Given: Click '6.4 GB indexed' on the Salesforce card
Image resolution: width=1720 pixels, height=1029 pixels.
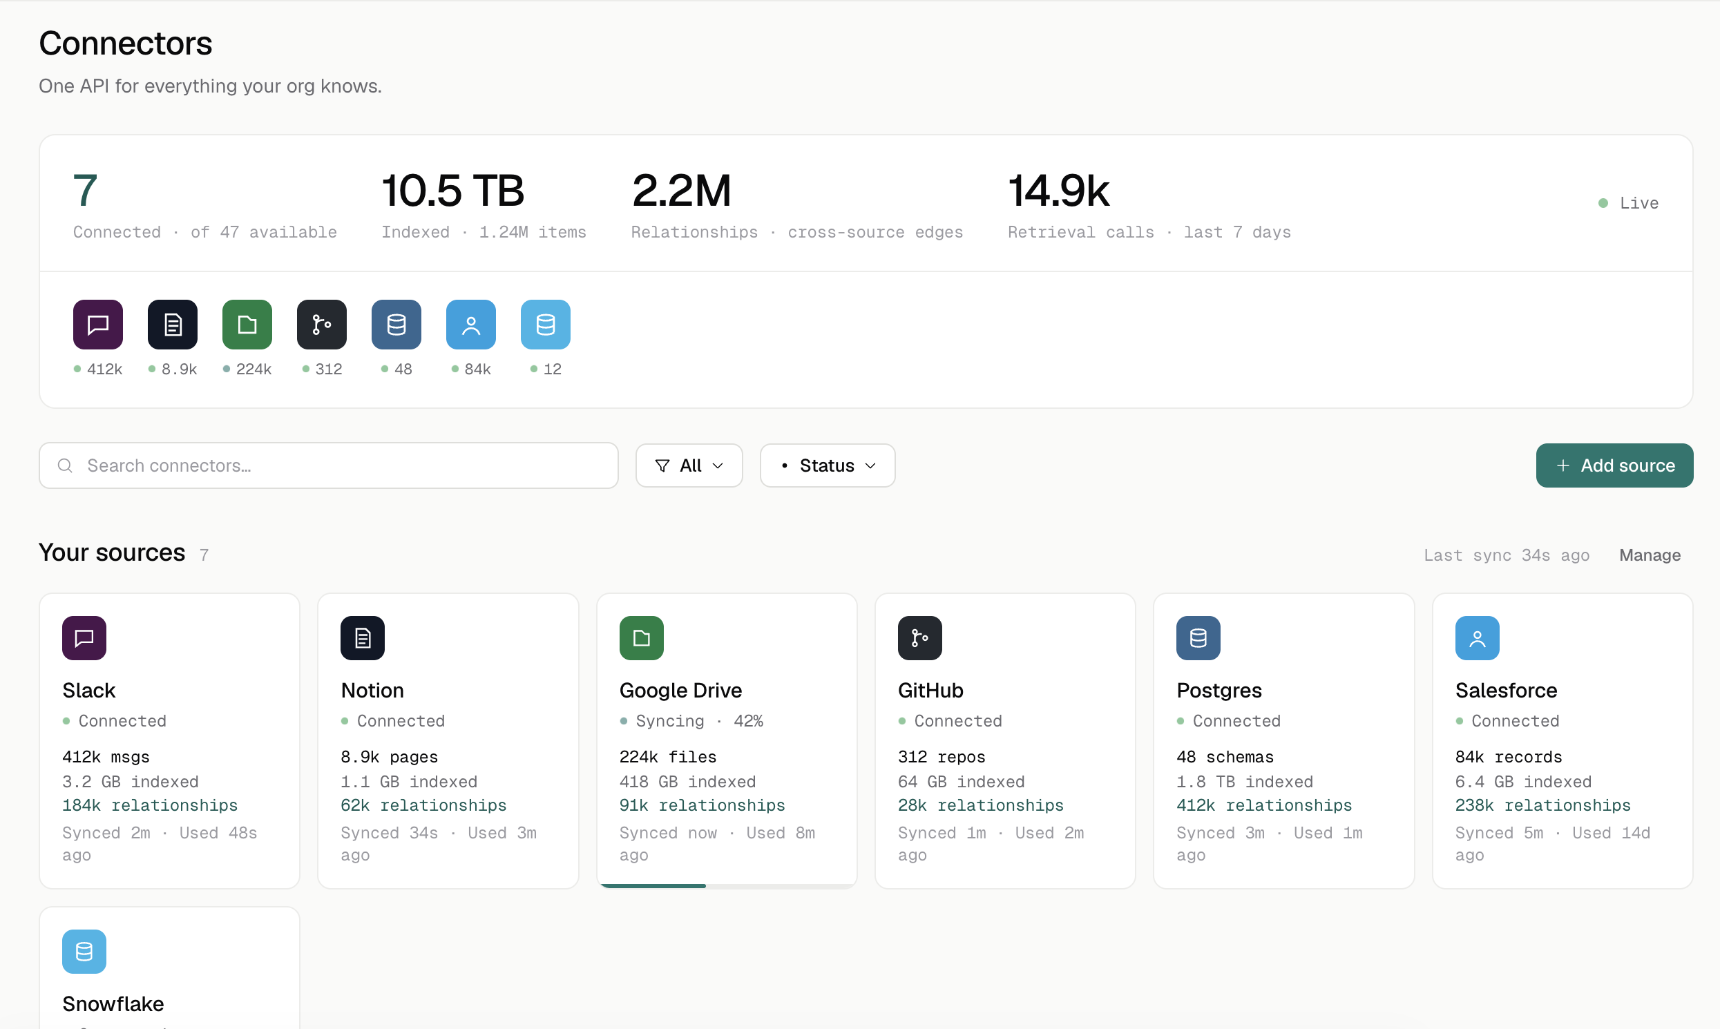Looking at the screenshot, I should pos(1523,782).
